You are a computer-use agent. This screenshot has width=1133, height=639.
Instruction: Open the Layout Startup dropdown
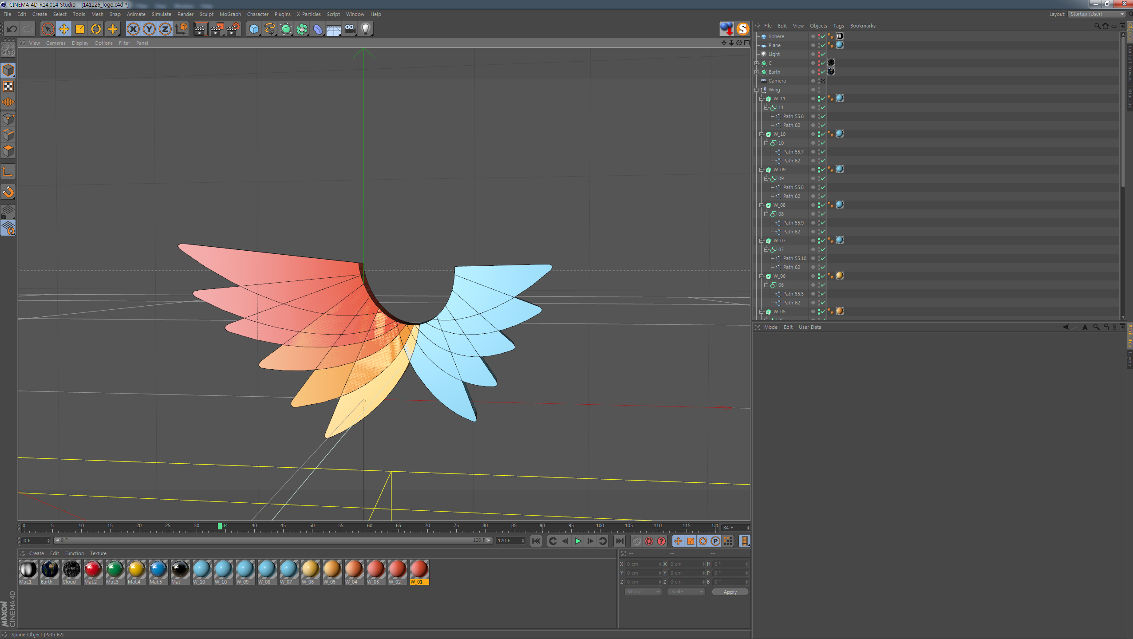(x=1097, y=14)
